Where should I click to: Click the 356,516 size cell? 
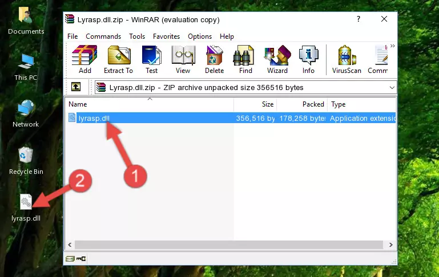(x=255, y=118)
